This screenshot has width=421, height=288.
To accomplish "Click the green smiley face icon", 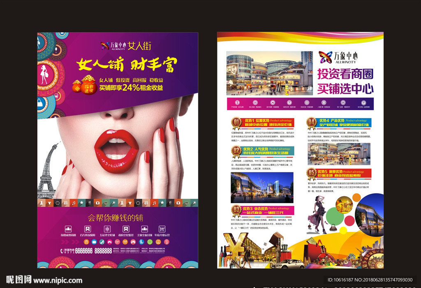I will point(150,242).
